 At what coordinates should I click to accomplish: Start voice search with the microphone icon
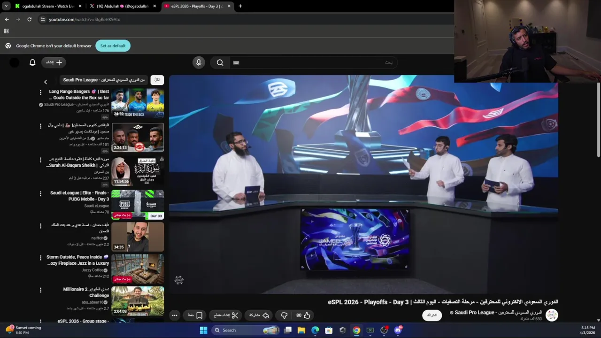[199, 62]
